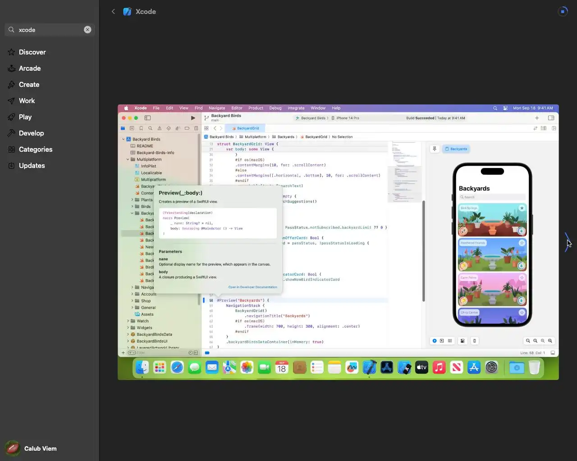The width and height of the screenshot is (577, 461).
Task: Select BackyardBirdsData package in Xcode preview
Action: [x=151, y=334]
